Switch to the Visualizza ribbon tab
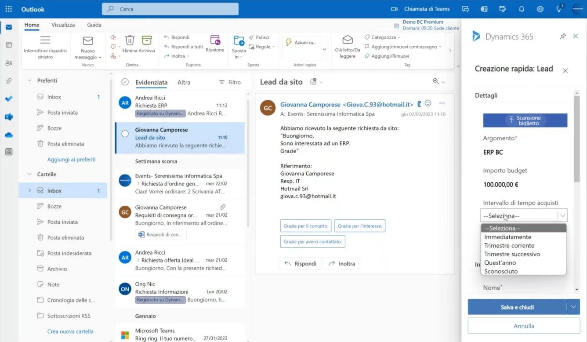587x342 pixels. pos(63,25)
